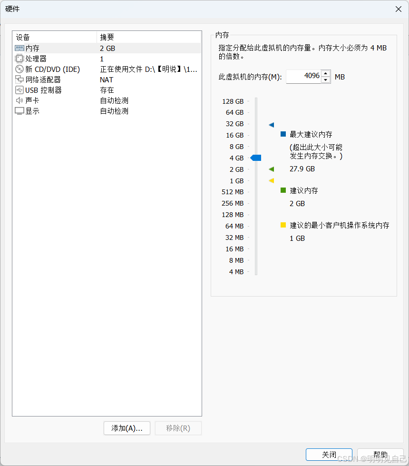Select the 显示 row label
Viewport: 409px width, 466px height.
(32, 111)
